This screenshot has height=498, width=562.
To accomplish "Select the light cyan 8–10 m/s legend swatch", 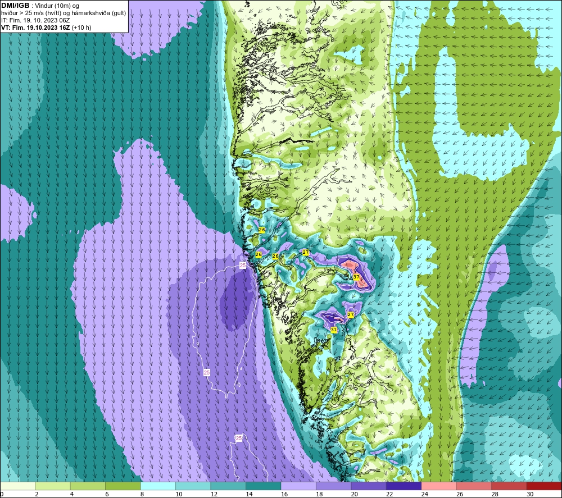I will coord(158,486).
